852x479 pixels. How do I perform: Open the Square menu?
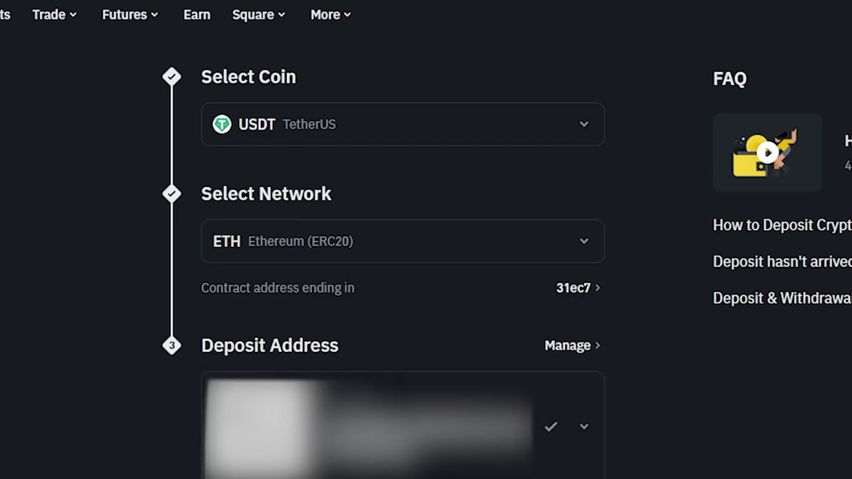pyautogui.click(x=258, y=15)
